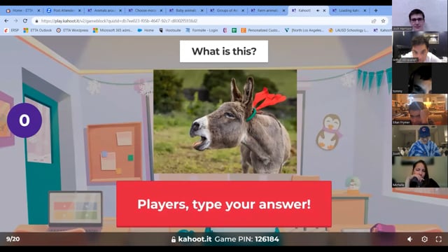This screenshot has width=448, height=252.
Task: Click the browser address bar URL
Action: 119,21
